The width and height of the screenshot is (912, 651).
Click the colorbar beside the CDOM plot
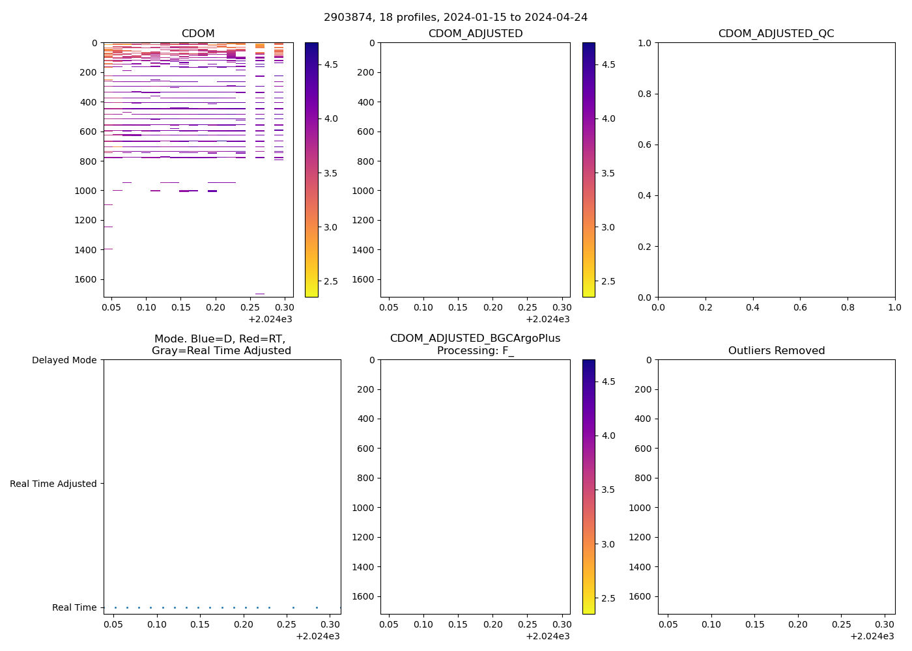(x=311, y=169)
